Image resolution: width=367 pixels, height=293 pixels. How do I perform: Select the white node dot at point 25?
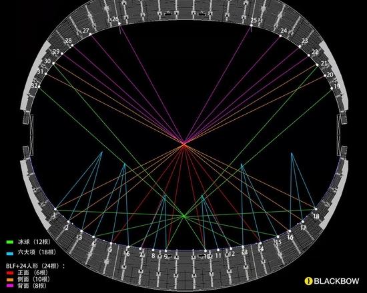coord(252,25)
